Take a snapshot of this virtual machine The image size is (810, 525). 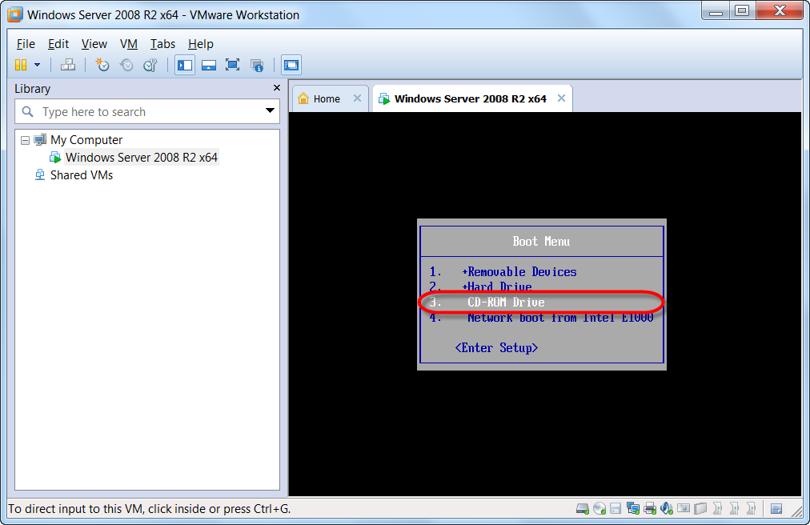102,65
